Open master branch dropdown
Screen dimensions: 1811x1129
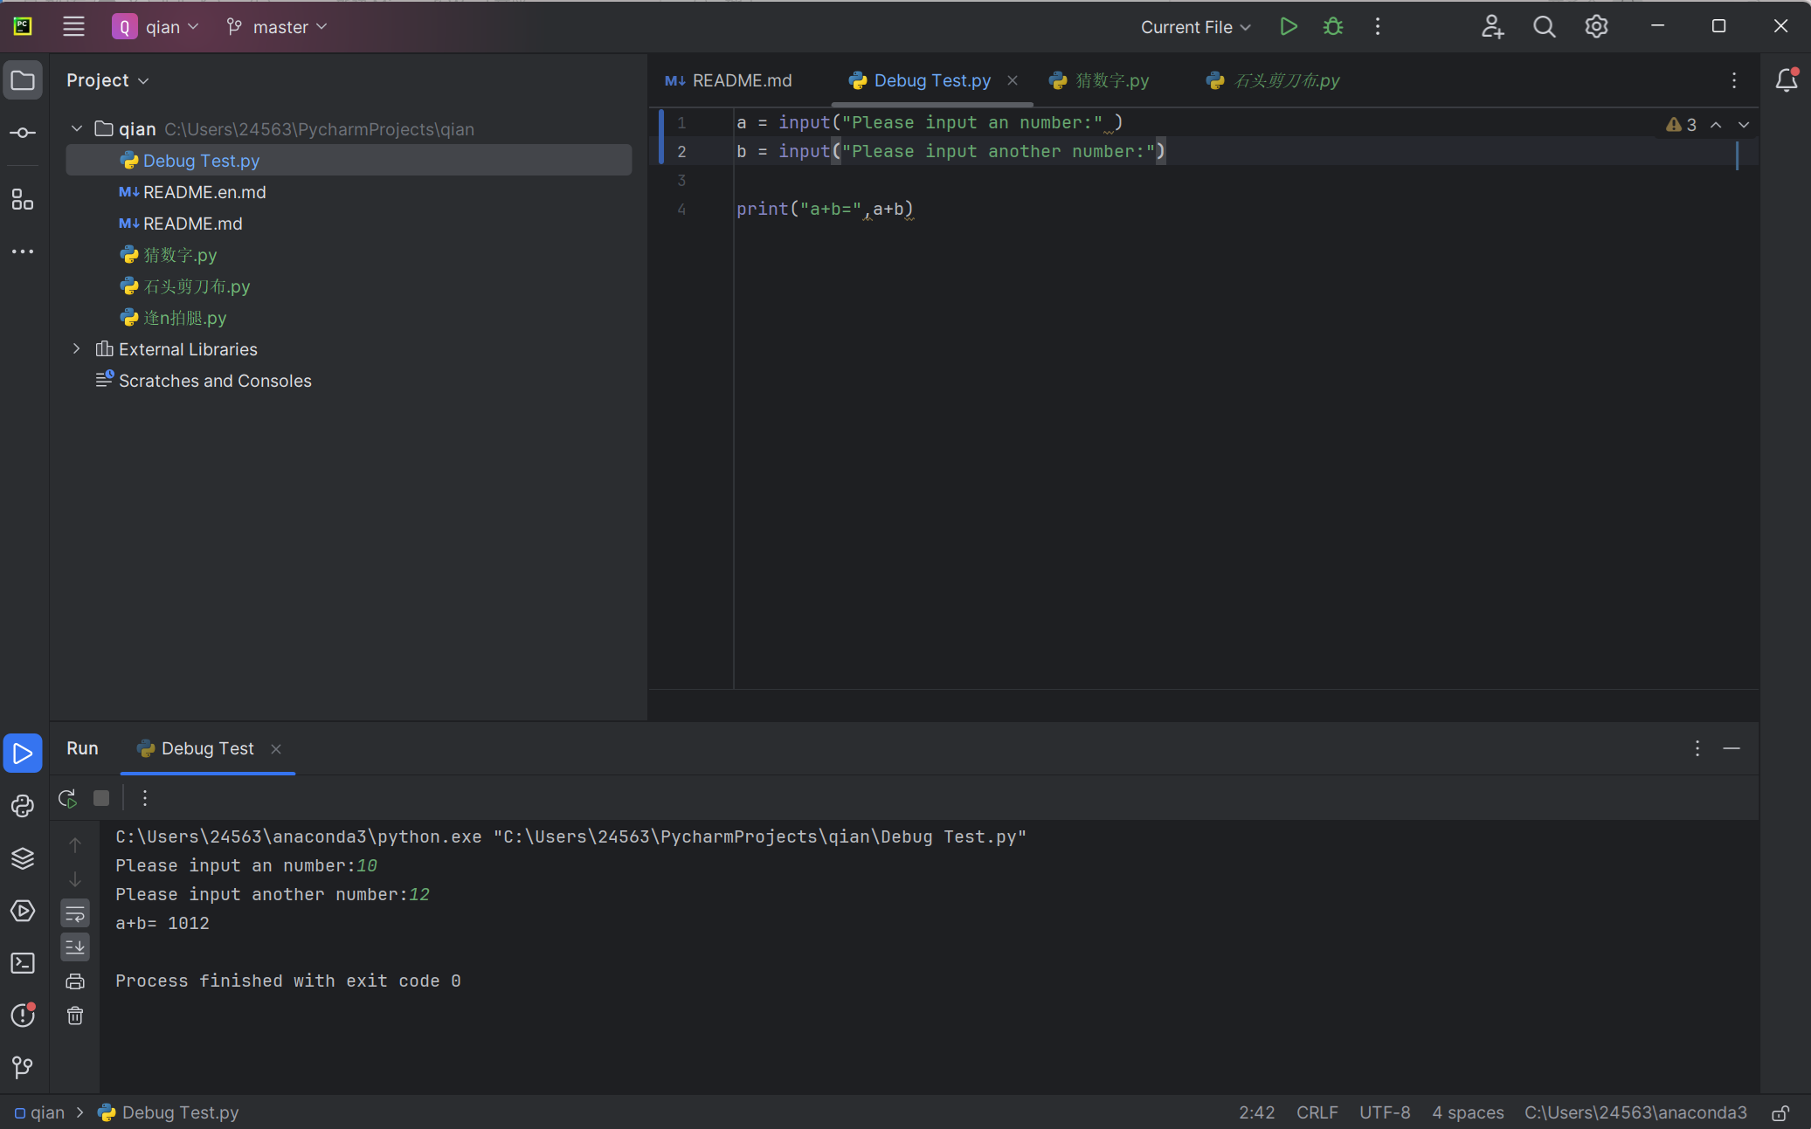pos(277,27)
